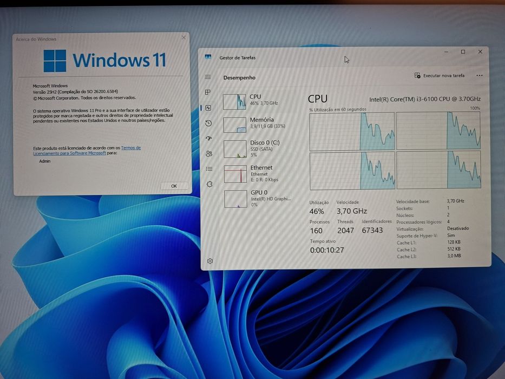Viewport: 505px width, 379px height.
Task: Select the Disco 0 (C:) entry
Action: pos(261,149)
